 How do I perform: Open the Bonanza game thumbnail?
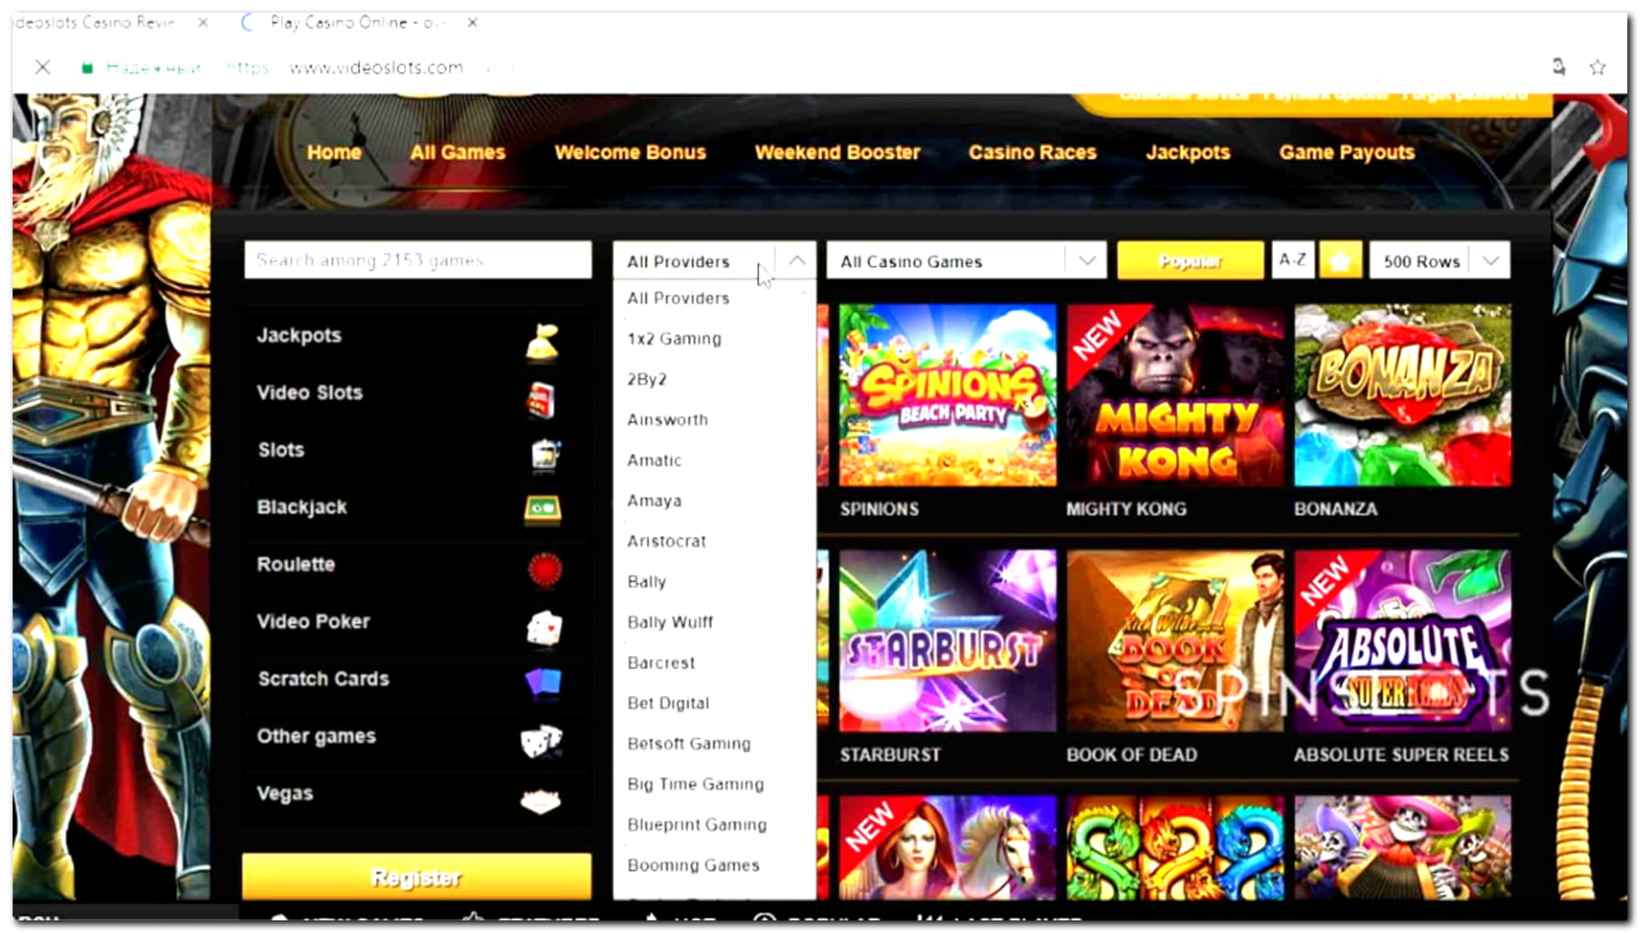(1402, 395)
